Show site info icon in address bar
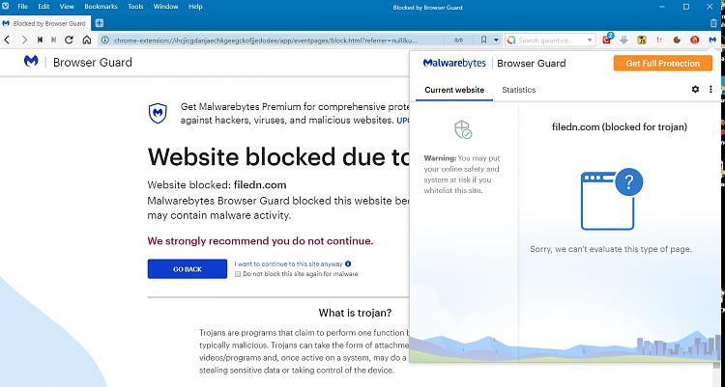 105,41
